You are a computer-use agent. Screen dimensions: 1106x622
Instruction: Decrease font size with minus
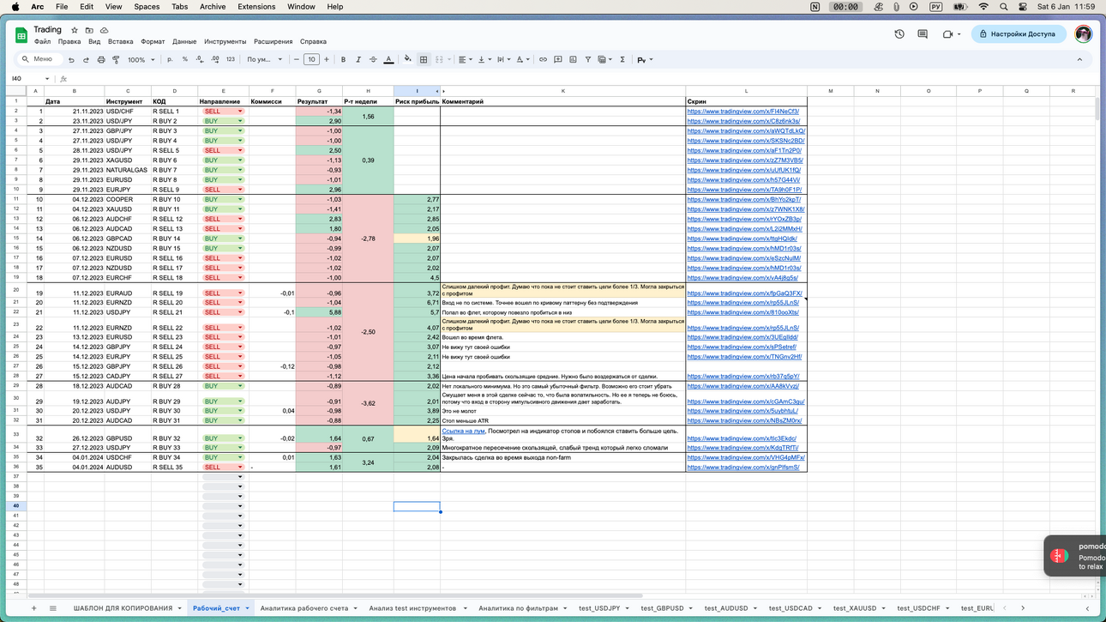click(x=297, y=60)
